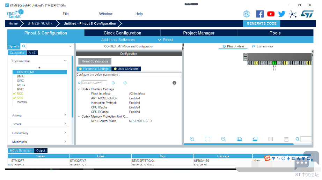Viewport: 322px width, 180px height.
Task: Go to next parameter search result
Action: [125, 83]
